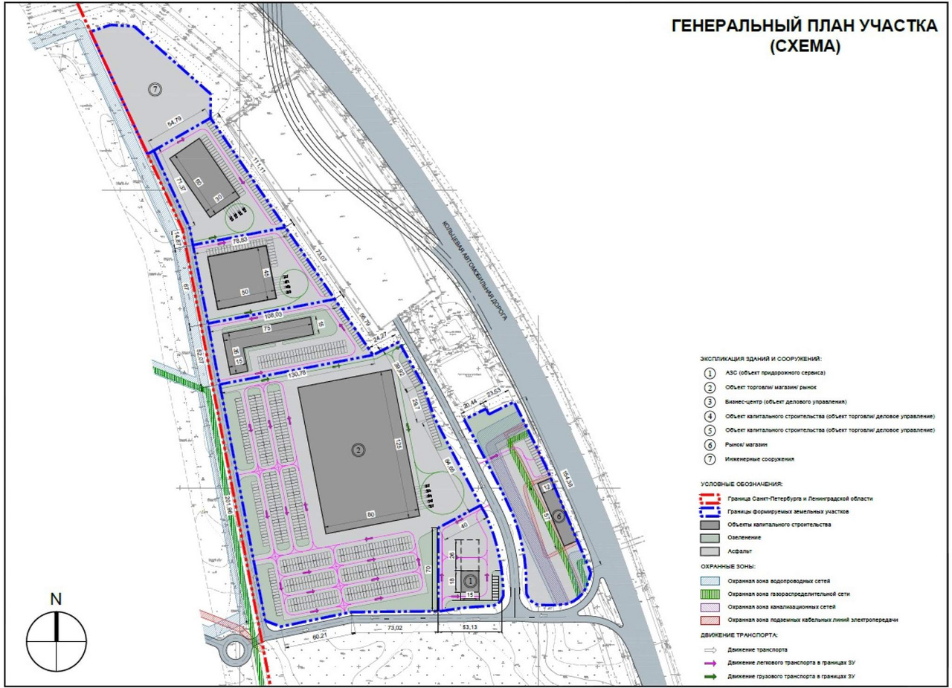Click the text Объект торговли/ магазин/ рынок
The width and height of the screenshot is (952, 688).
[773, 386]
